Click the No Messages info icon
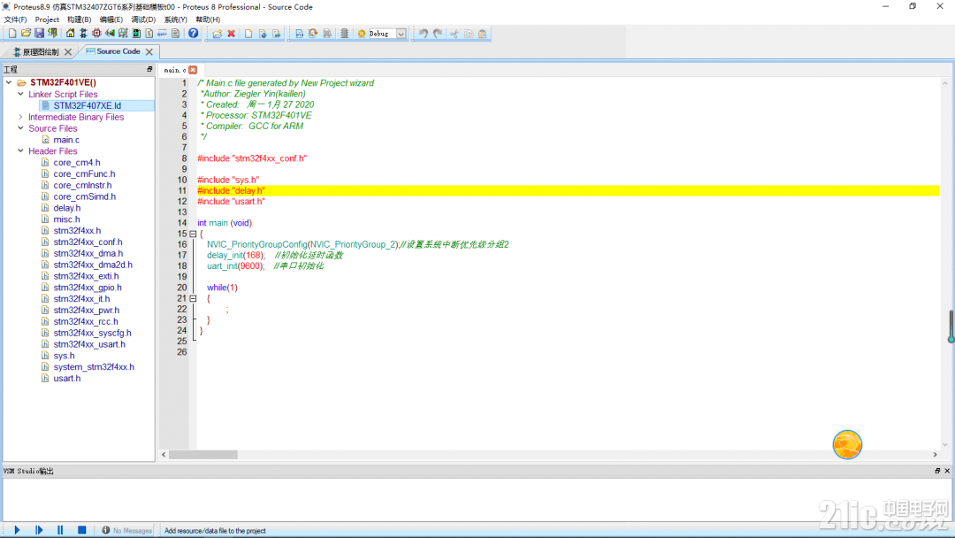Image resolution: width=955 pixels, height=538 pixels. point(106,530)
